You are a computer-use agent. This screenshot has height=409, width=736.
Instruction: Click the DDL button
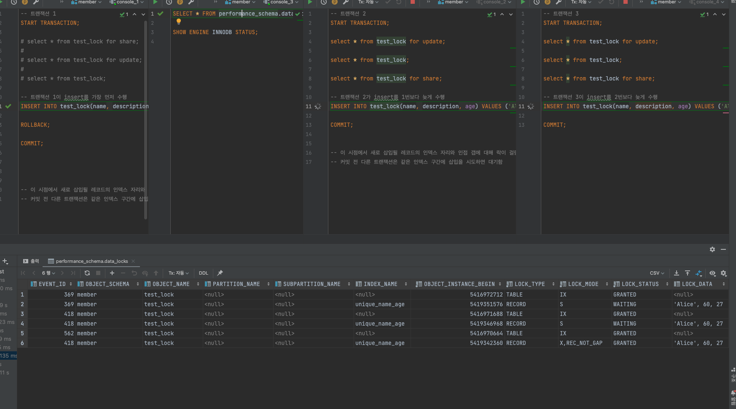pyautogui.click(x=204, y=273)
